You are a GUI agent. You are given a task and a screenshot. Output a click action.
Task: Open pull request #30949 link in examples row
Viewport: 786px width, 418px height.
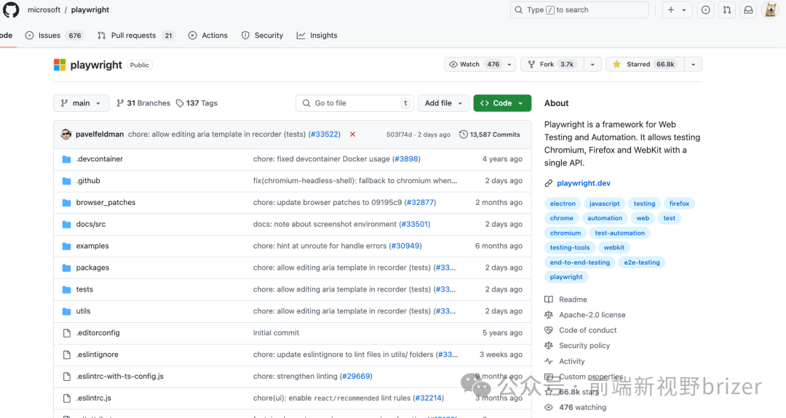click(x=405, y=246)
